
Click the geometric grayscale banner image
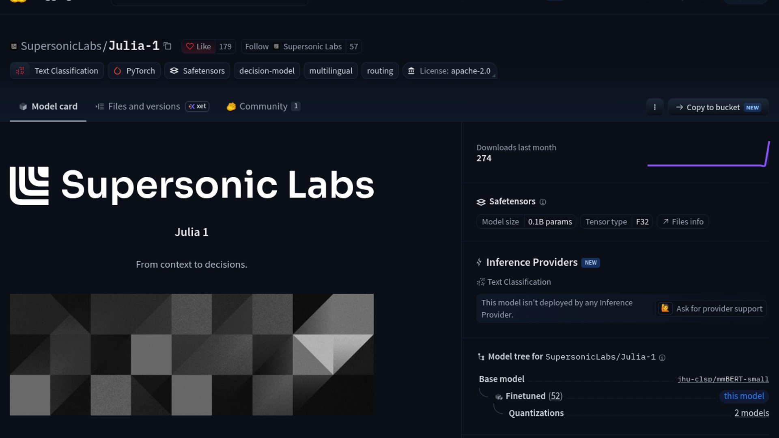tap(192, 354)
